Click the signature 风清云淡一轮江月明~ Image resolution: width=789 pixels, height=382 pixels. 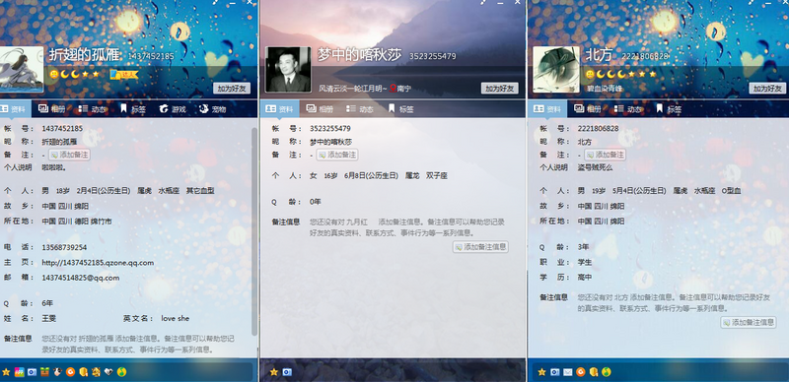click(353, 89)
